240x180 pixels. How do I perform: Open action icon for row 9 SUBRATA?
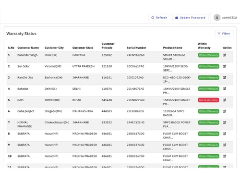(224, 145)
